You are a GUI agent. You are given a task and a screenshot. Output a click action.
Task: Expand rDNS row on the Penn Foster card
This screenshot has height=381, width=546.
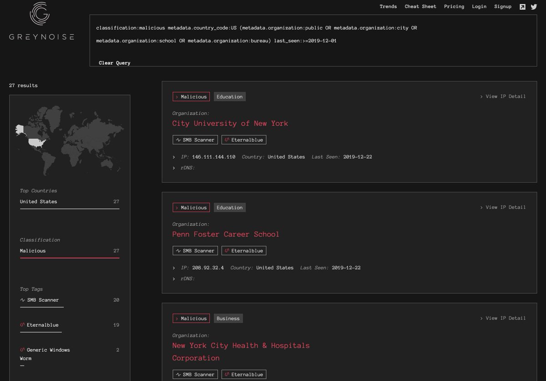click(174, 279)
